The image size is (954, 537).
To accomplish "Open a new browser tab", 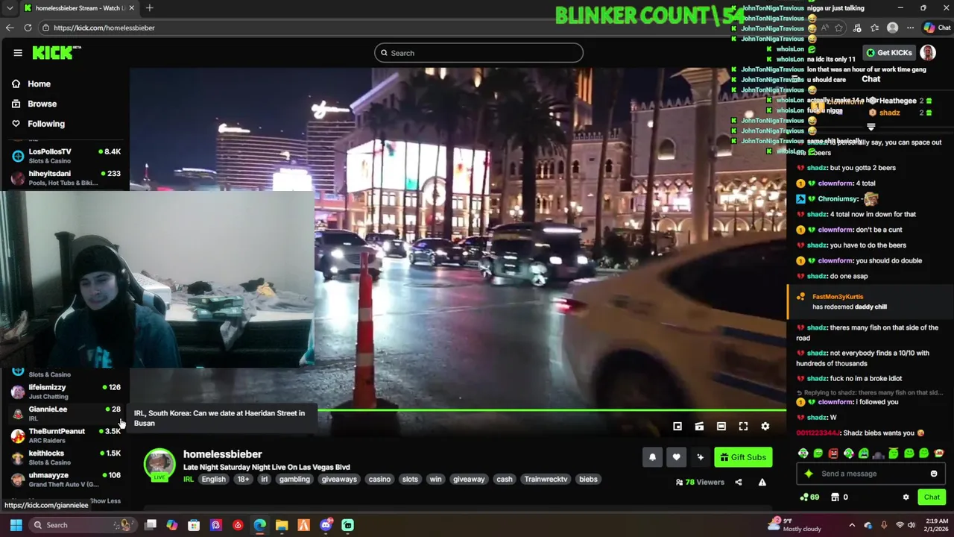I will (150, 8).
